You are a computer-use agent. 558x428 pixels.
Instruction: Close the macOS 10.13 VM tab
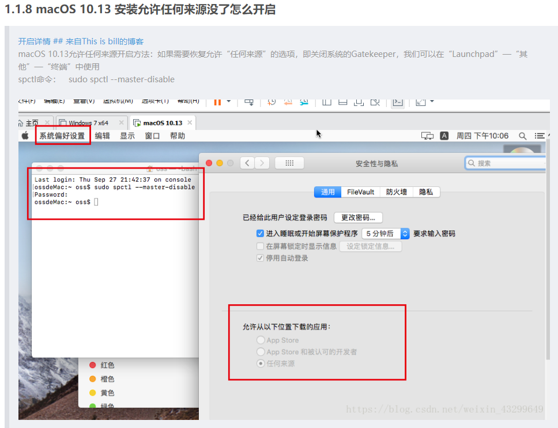[190, 123]
